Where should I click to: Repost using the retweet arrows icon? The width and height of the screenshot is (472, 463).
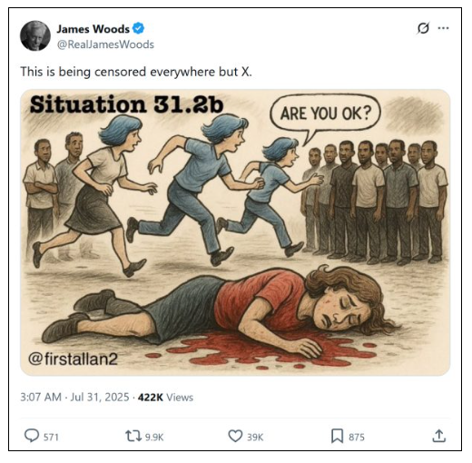(133, 437)
